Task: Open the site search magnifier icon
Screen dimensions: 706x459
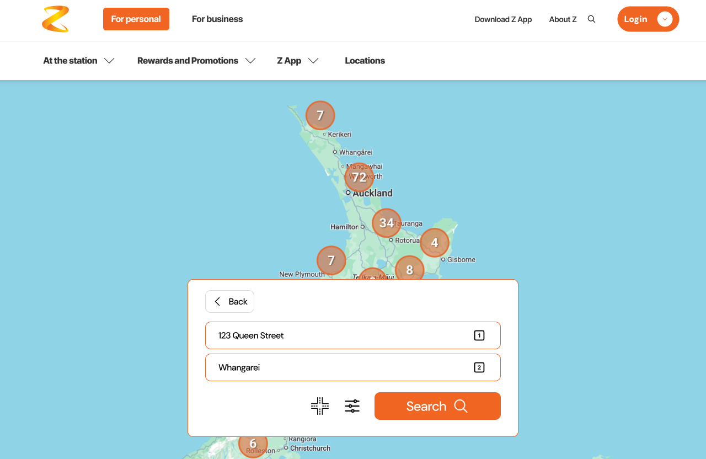Action: [591, 19]
